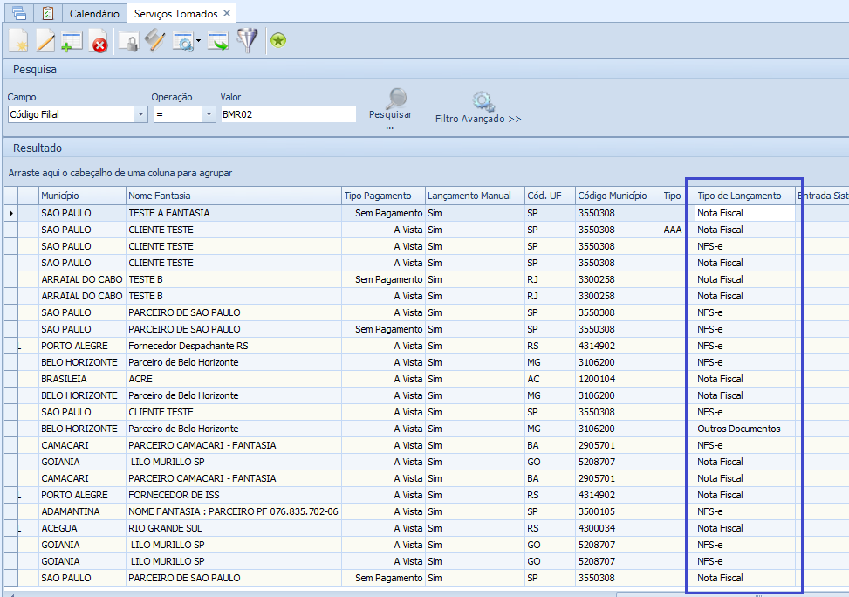The width and height of the screenshot is (849, 597).
Task: Expand the grid settings gear dropdown arrow
Action: tap(199, 41)
